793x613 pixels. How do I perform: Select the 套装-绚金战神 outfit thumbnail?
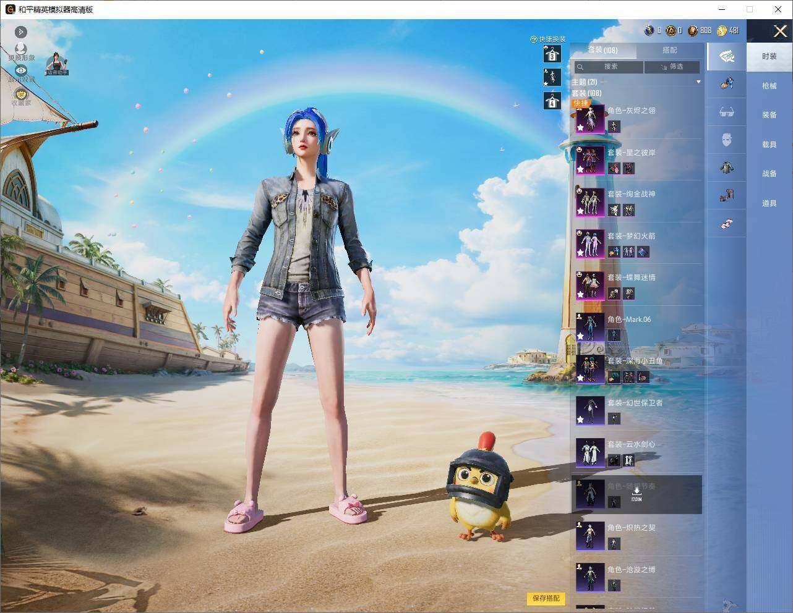click(x=590, y=202)
